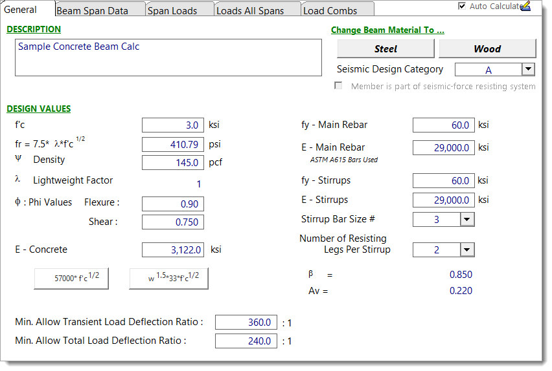Select the Flexure phi value field
The width and height of the screenshot is (552, 371).
172,204
